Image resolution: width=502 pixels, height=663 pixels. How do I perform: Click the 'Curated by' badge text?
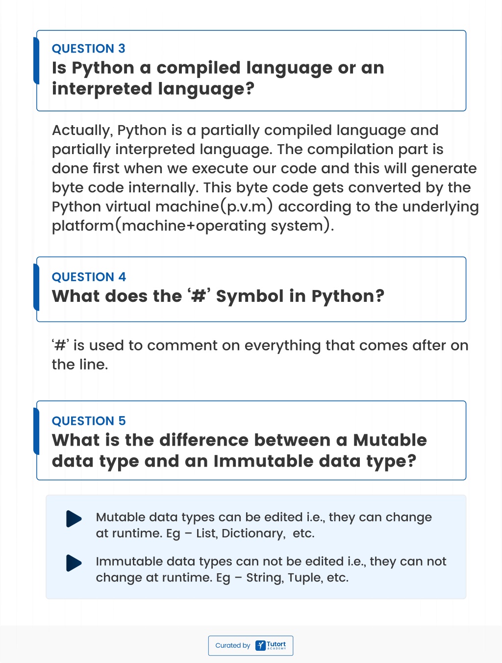(x=233, y=645)
